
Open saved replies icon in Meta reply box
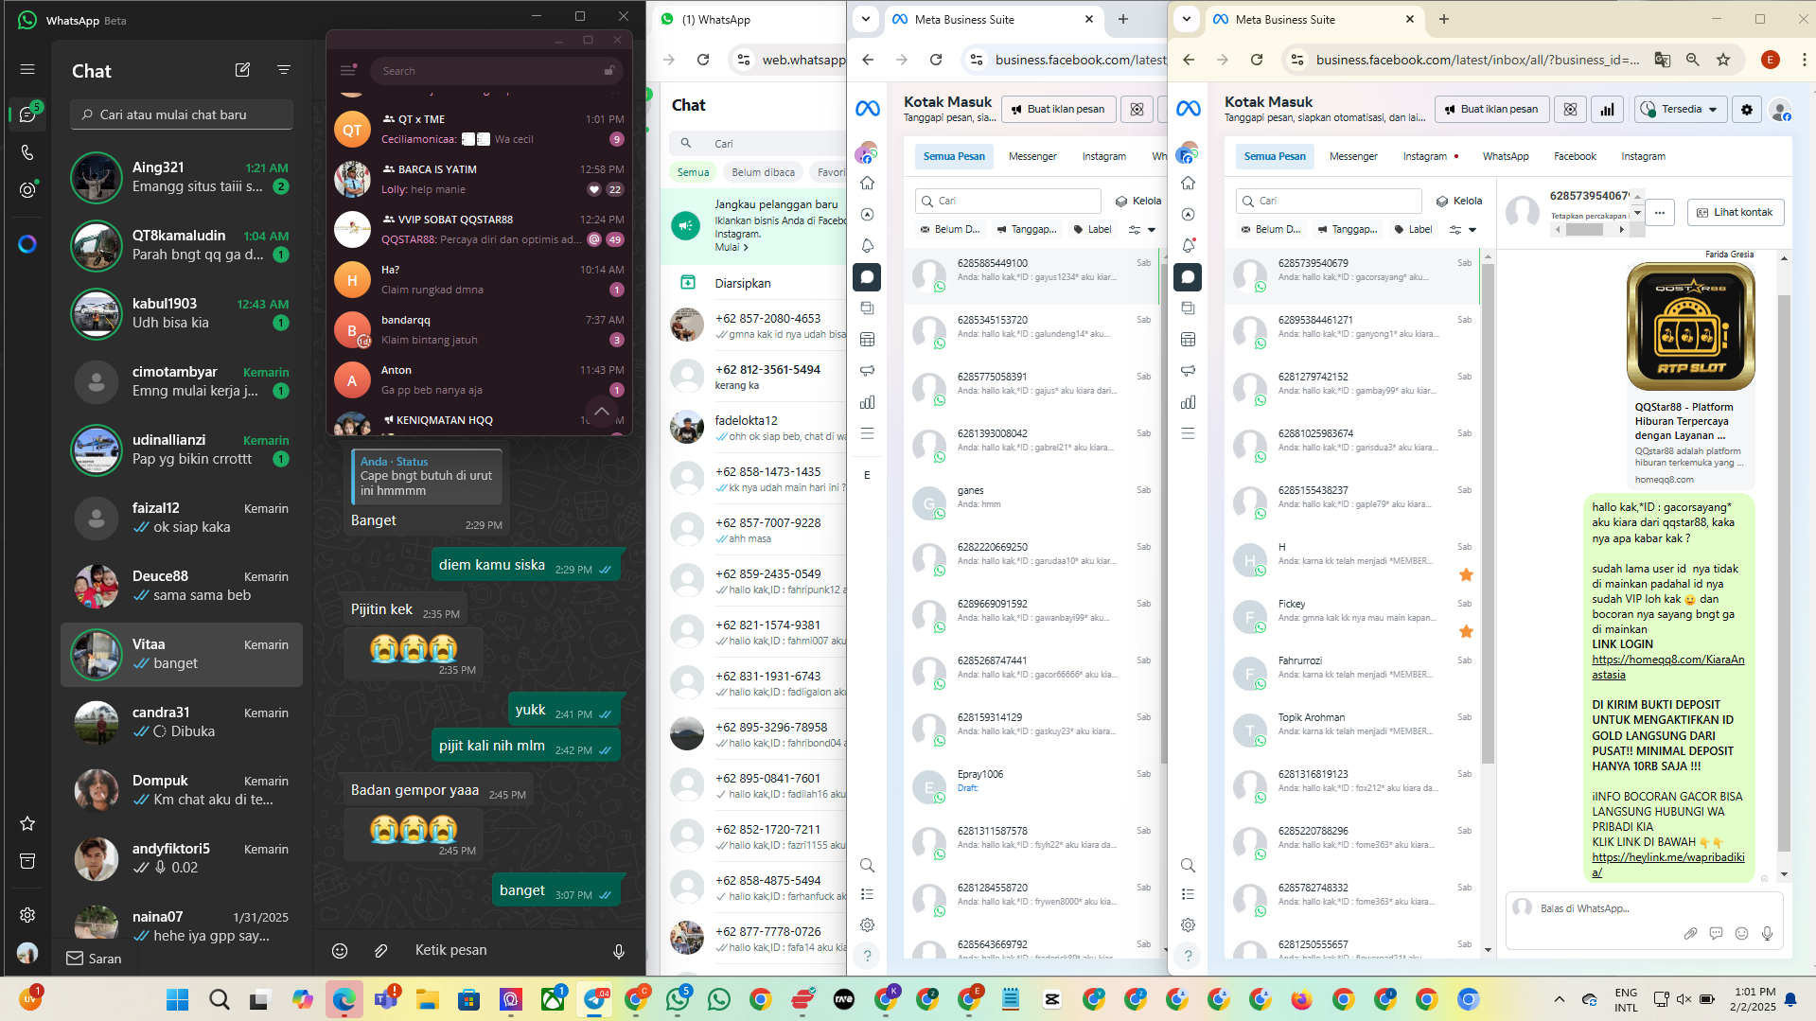coord(1716,934)
